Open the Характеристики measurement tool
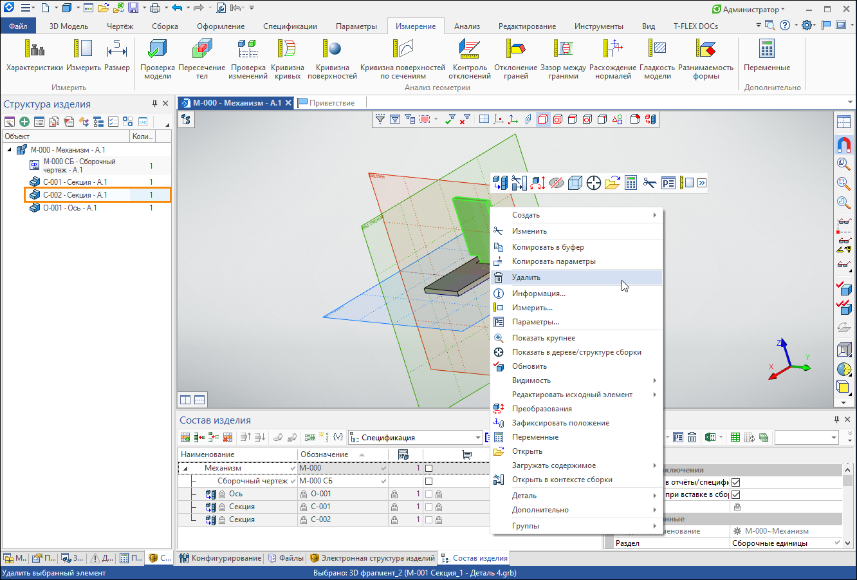Image resolution: width=857 pixels, height=580 pixels. [x=35, y=55]
